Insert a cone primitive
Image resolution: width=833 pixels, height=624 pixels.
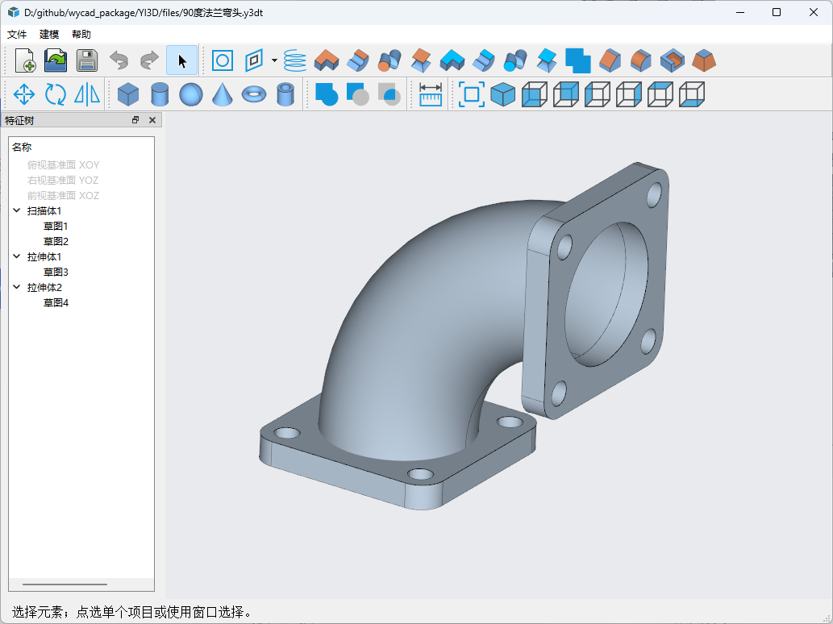pyautogui.click(x=222, y=94)
